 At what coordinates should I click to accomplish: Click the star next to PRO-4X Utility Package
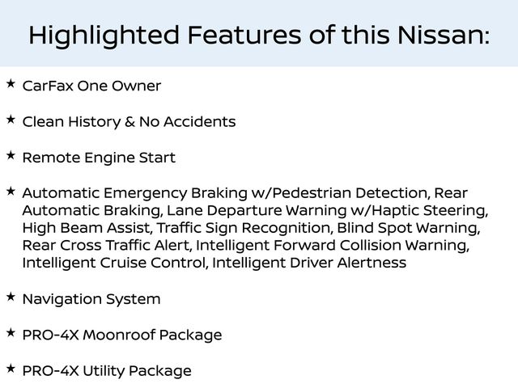click(10, 369)
